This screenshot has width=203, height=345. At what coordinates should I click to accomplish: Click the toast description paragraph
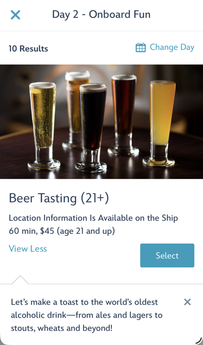(x=87, y=315)
